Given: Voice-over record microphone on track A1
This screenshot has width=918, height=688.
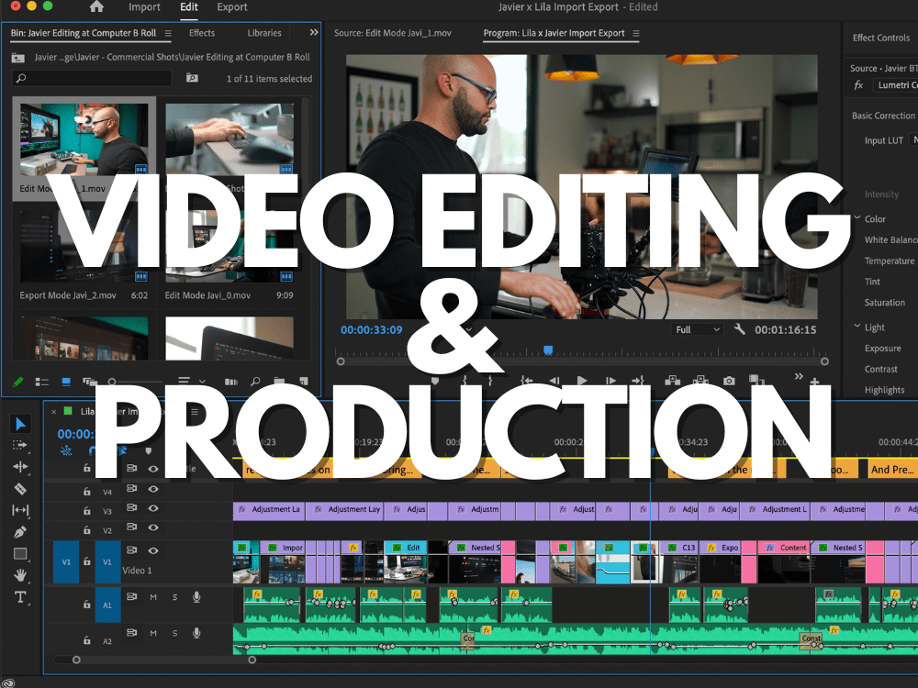Looking at the screenshot, I should [196, 597].
